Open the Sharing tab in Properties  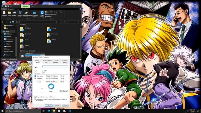pyautogui.click(x=65, y=62)
